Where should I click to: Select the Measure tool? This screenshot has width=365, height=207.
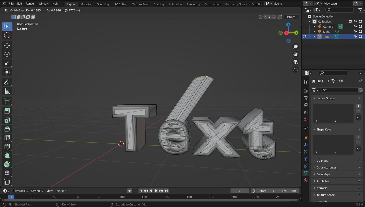tap(7, 91)
